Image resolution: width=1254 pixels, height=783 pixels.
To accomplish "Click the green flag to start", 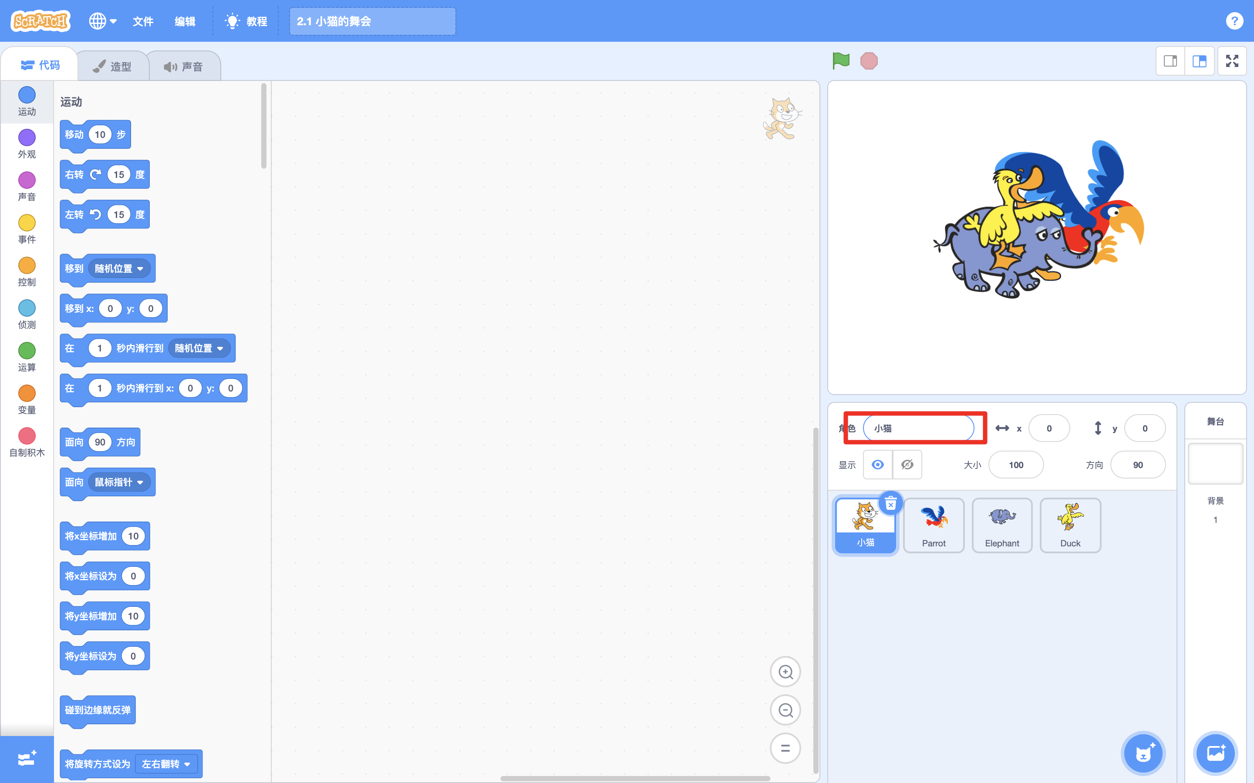I will click(840, 61).
